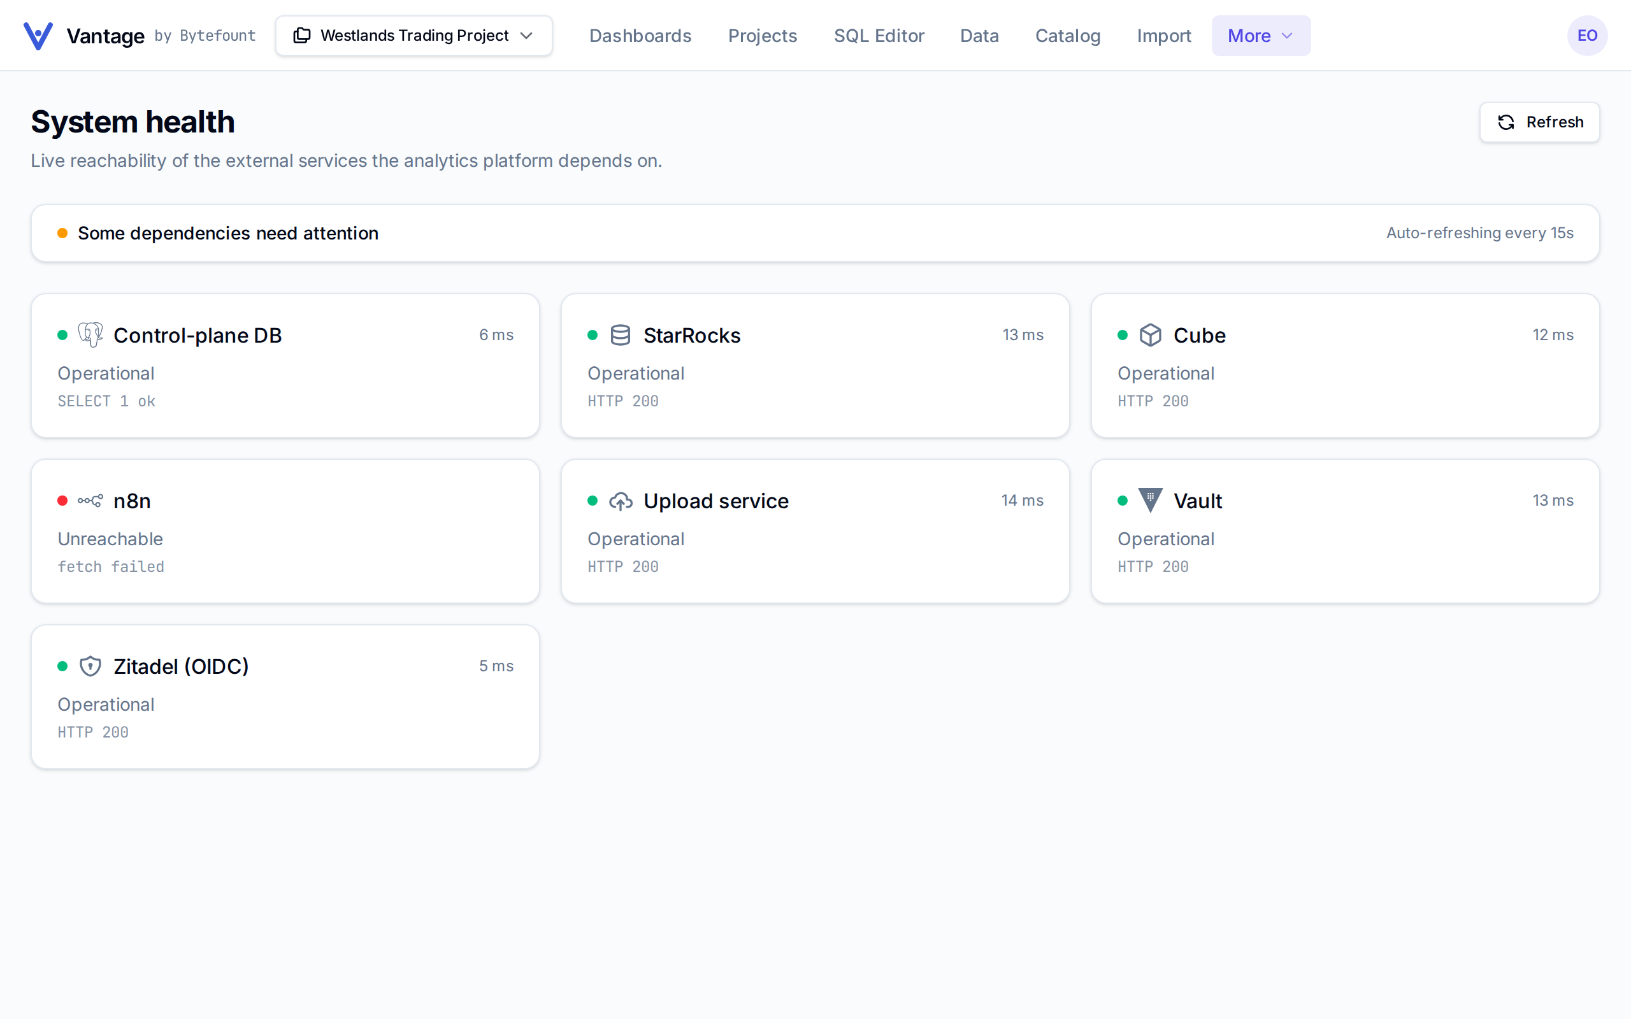The width and height of the screenshot is (1631, 1019).
Task: Click the Upload service cloud icon
Action: [620, 501]
